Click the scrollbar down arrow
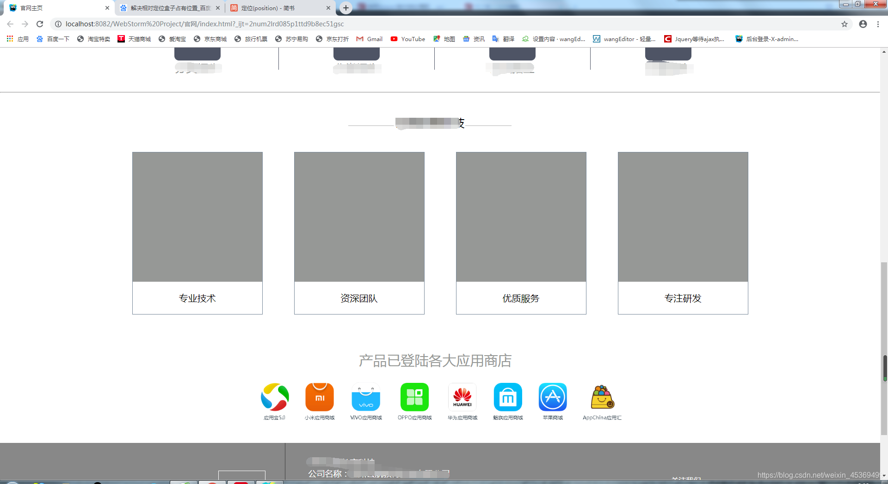Screen dimensions: 888x484 pyautogui.click(x=884, y=475)
